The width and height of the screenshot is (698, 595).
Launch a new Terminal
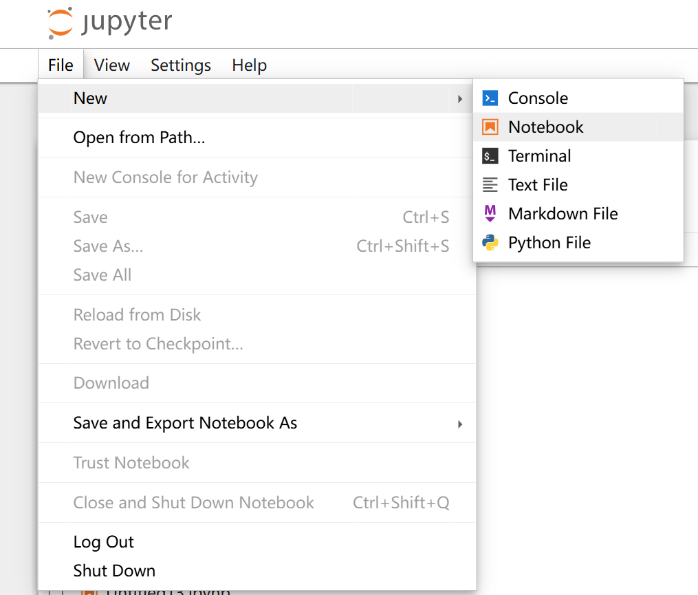click(x=538, y=155)
